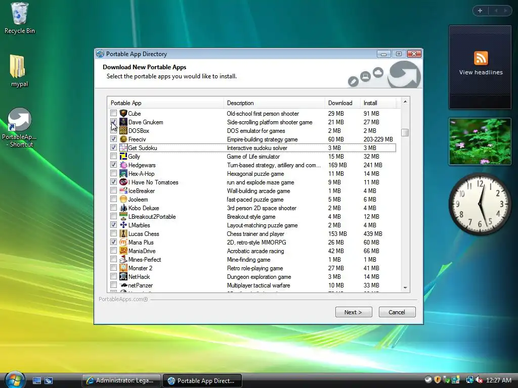Click the Next button
The width and height of the screenshot is (518, 388).
[354, 312]
